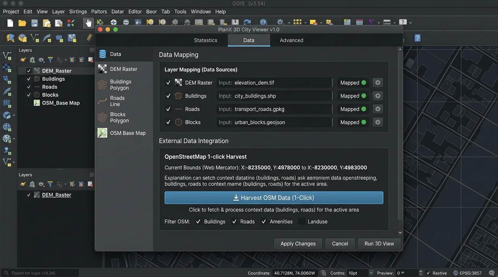
Task: Click the locator search field in status bar
Action: coord(40,273)
